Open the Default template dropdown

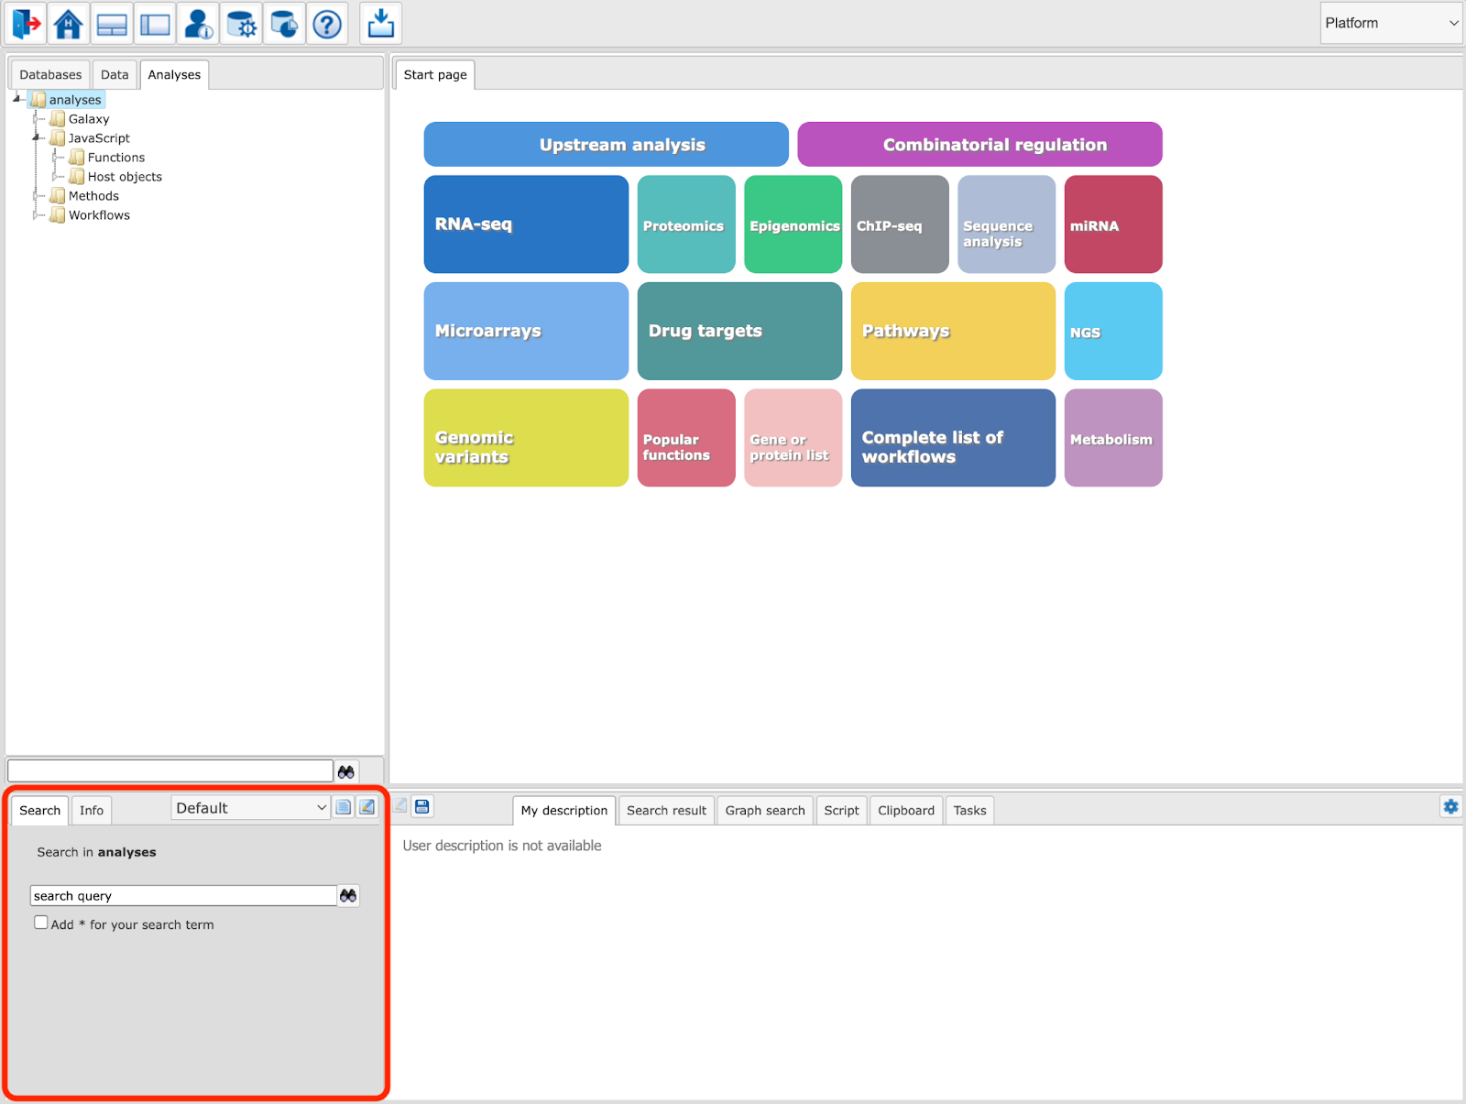250,807
